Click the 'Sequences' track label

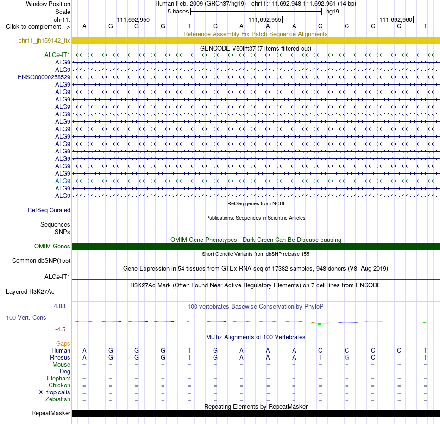(55, 225)
